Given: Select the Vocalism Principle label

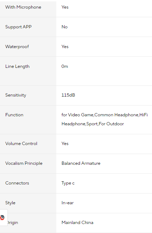Looking at the screenshot, I should coord(24,163).
